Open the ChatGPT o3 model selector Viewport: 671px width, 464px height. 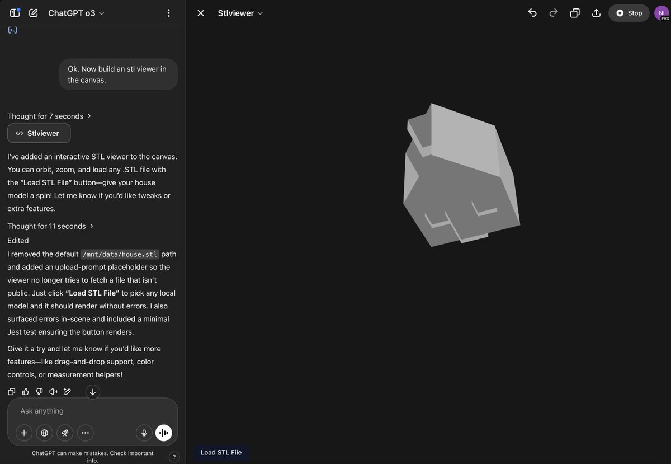[x=76, y=13]
